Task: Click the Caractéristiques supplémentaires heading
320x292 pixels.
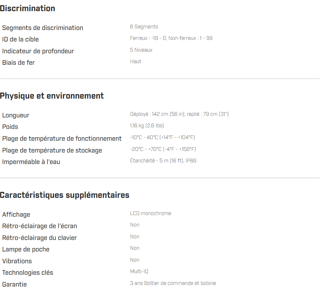Action: (65, 195)
